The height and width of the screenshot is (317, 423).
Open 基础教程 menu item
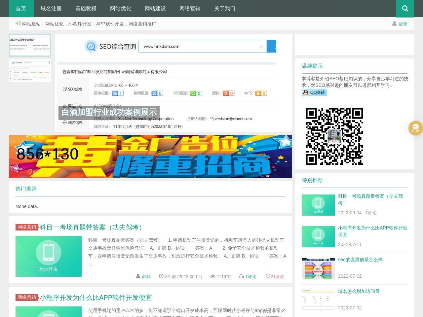(x=86, y=9)
